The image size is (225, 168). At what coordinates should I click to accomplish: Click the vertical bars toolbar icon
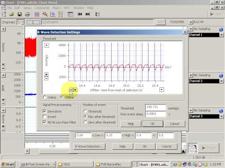pos(60,14)
